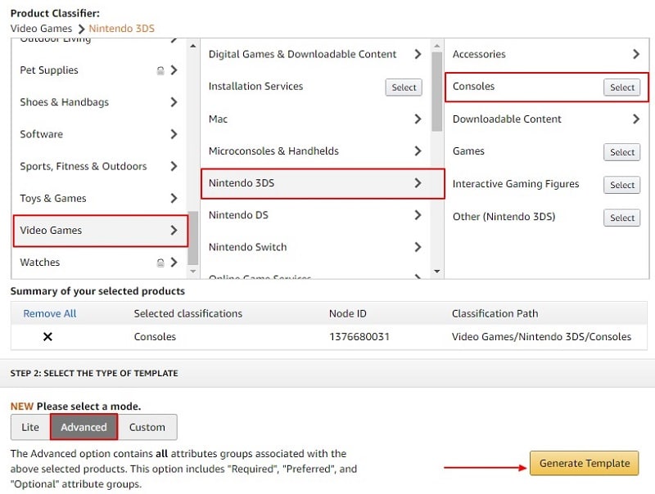Click the first column scroll down arrow

coord(193,272)
